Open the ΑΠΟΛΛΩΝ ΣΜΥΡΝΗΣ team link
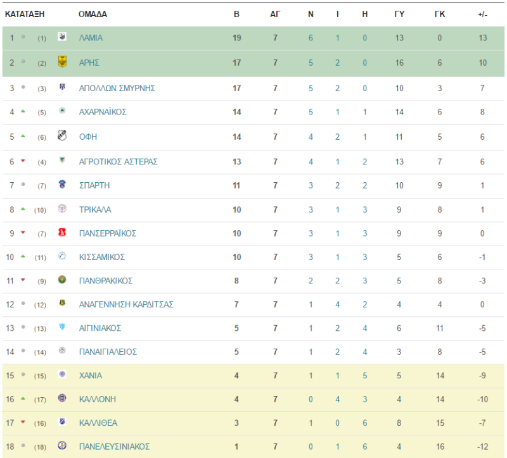This screenshot has width=507, height=458. click(117, 88)
